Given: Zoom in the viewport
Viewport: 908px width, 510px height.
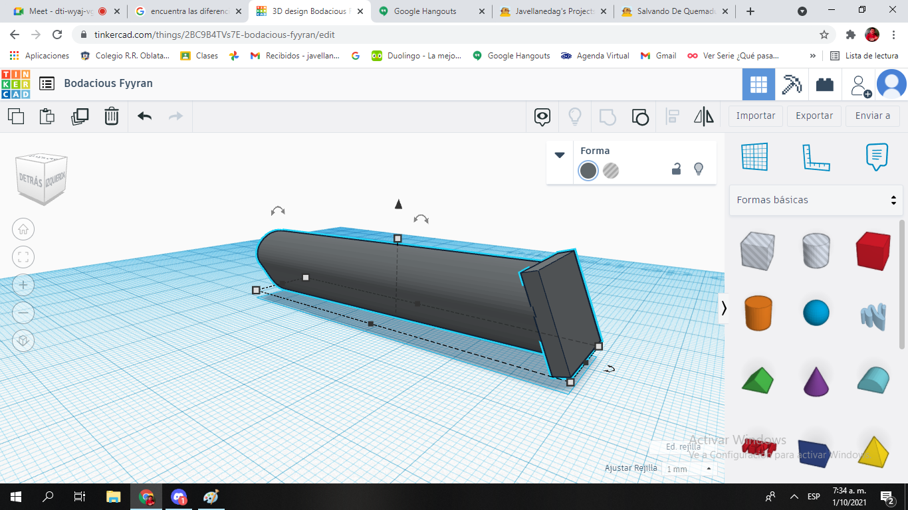Looking at the screenshot, I should (23, 285).
